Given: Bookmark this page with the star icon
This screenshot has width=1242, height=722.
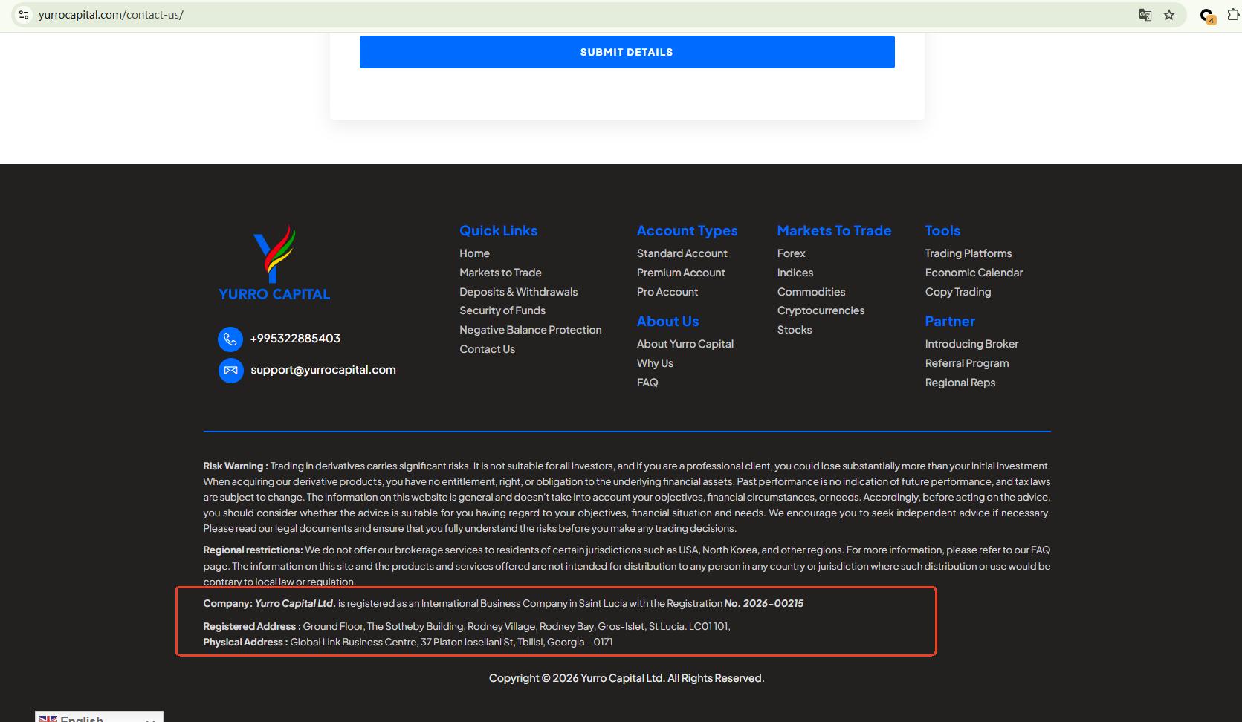Looking at the screenshot, I should 1169,15.
